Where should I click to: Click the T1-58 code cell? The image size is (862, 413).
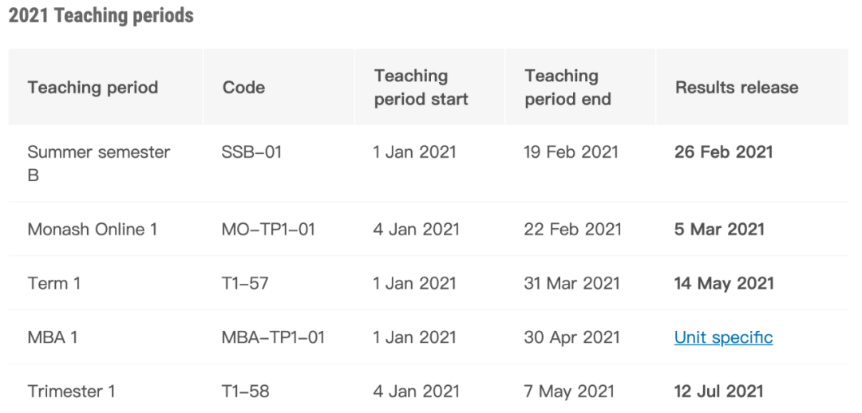point(245,391)
